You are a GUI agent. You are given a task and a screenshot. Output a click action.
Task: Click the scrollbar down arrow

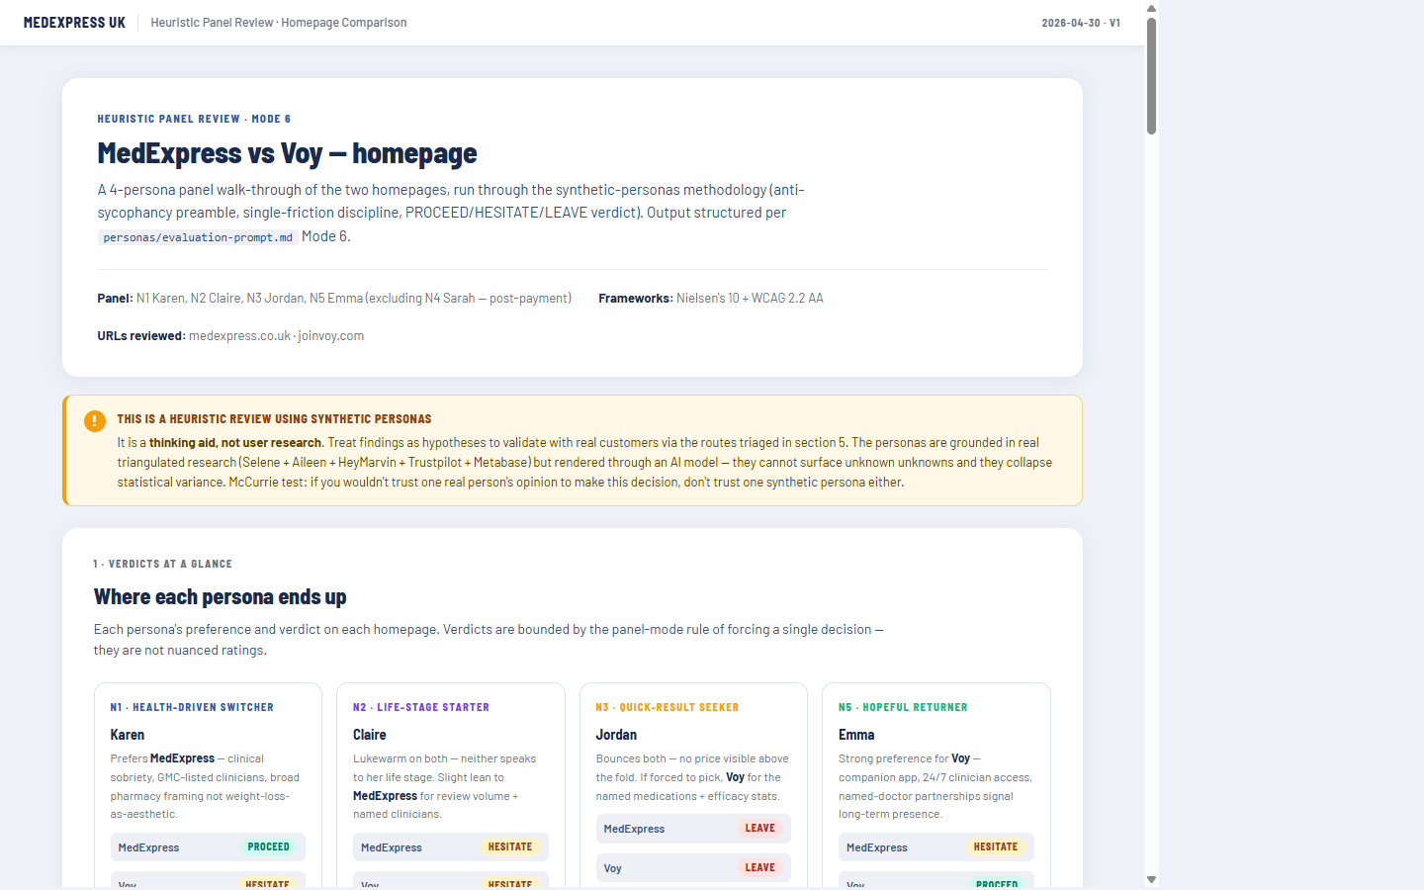(x=1151, y=879)
